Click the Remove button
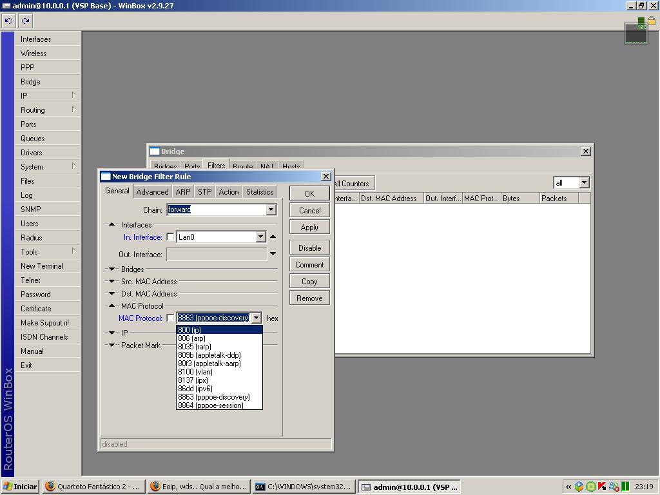 tap(309, 298)
